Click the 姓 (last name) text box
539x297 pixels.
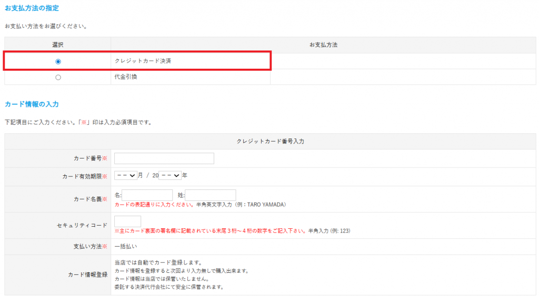[x=211, y=195]
